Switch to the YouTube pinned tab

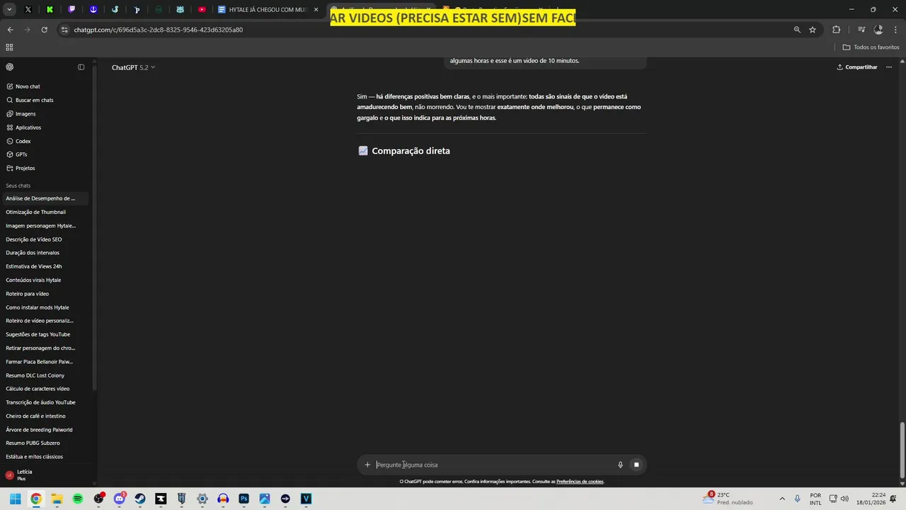pyautogui.click(x=202, y=10)
